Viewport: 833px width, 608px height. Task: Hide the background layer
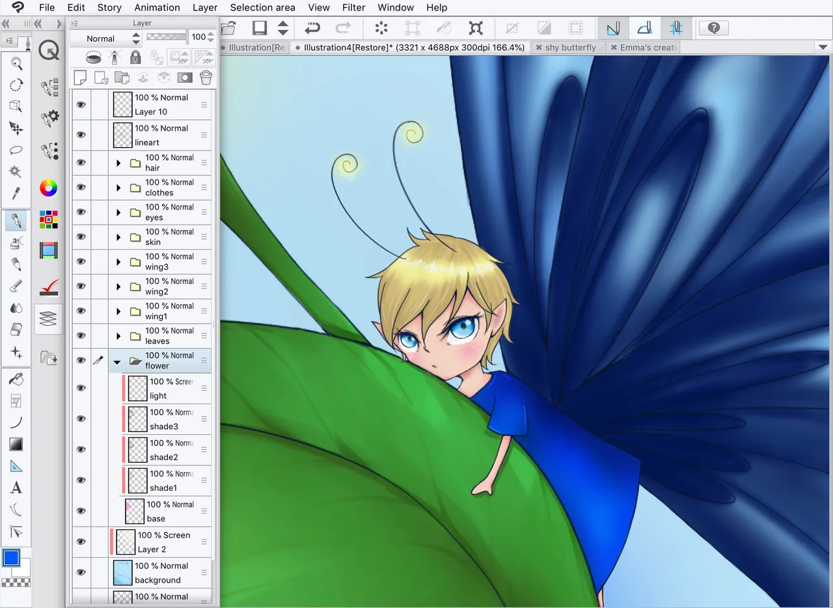pyautogui.click(x=81, y=572)
